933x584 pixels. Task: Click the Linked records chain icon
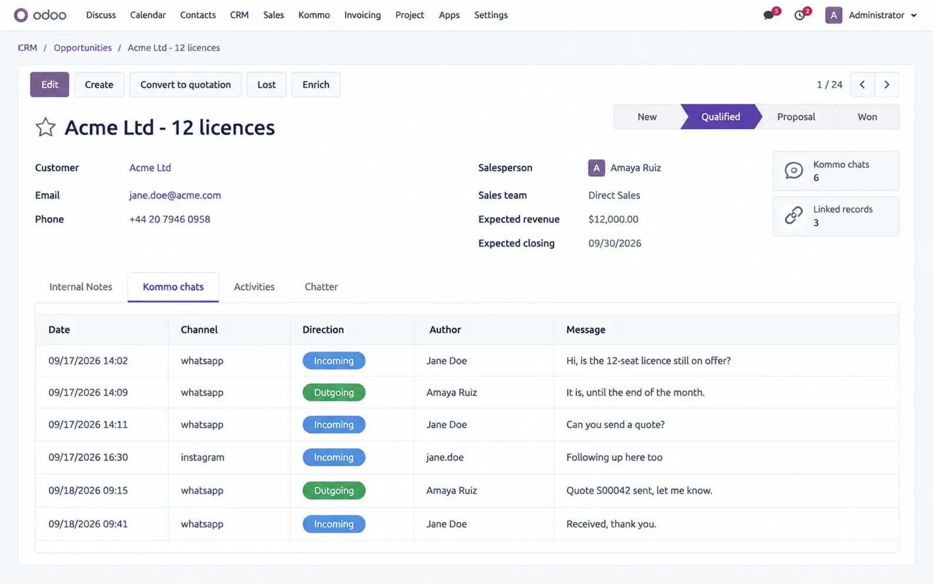coord(793,215)
